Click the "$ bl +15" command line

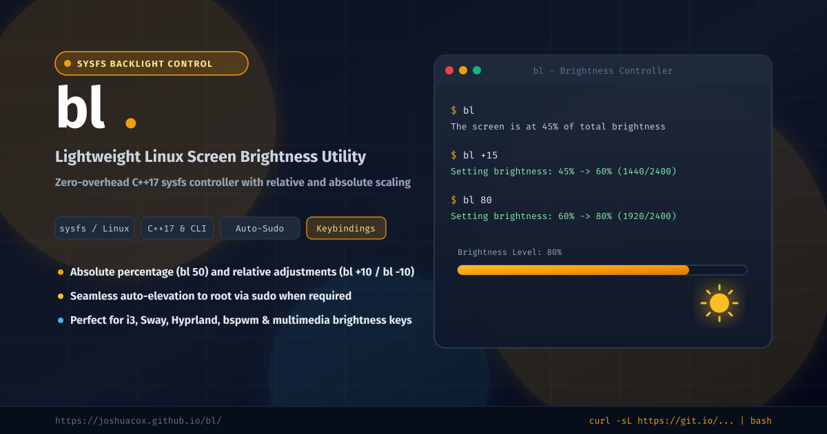474,155
